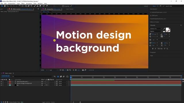Apply Faux Bold text style
This screenshot has width=184, height=103.
pos(153,49)
